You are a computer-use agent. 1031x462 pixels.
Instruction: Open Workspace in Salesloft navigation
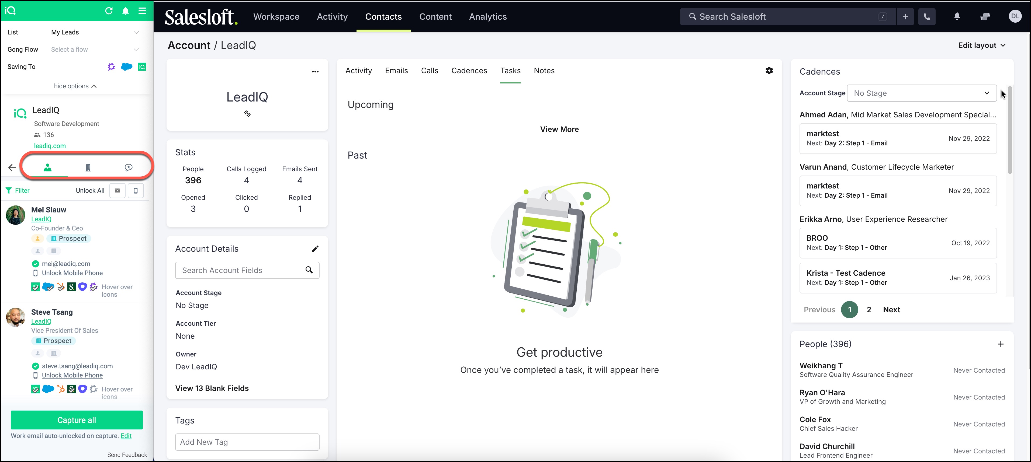(x=276, y=17)
